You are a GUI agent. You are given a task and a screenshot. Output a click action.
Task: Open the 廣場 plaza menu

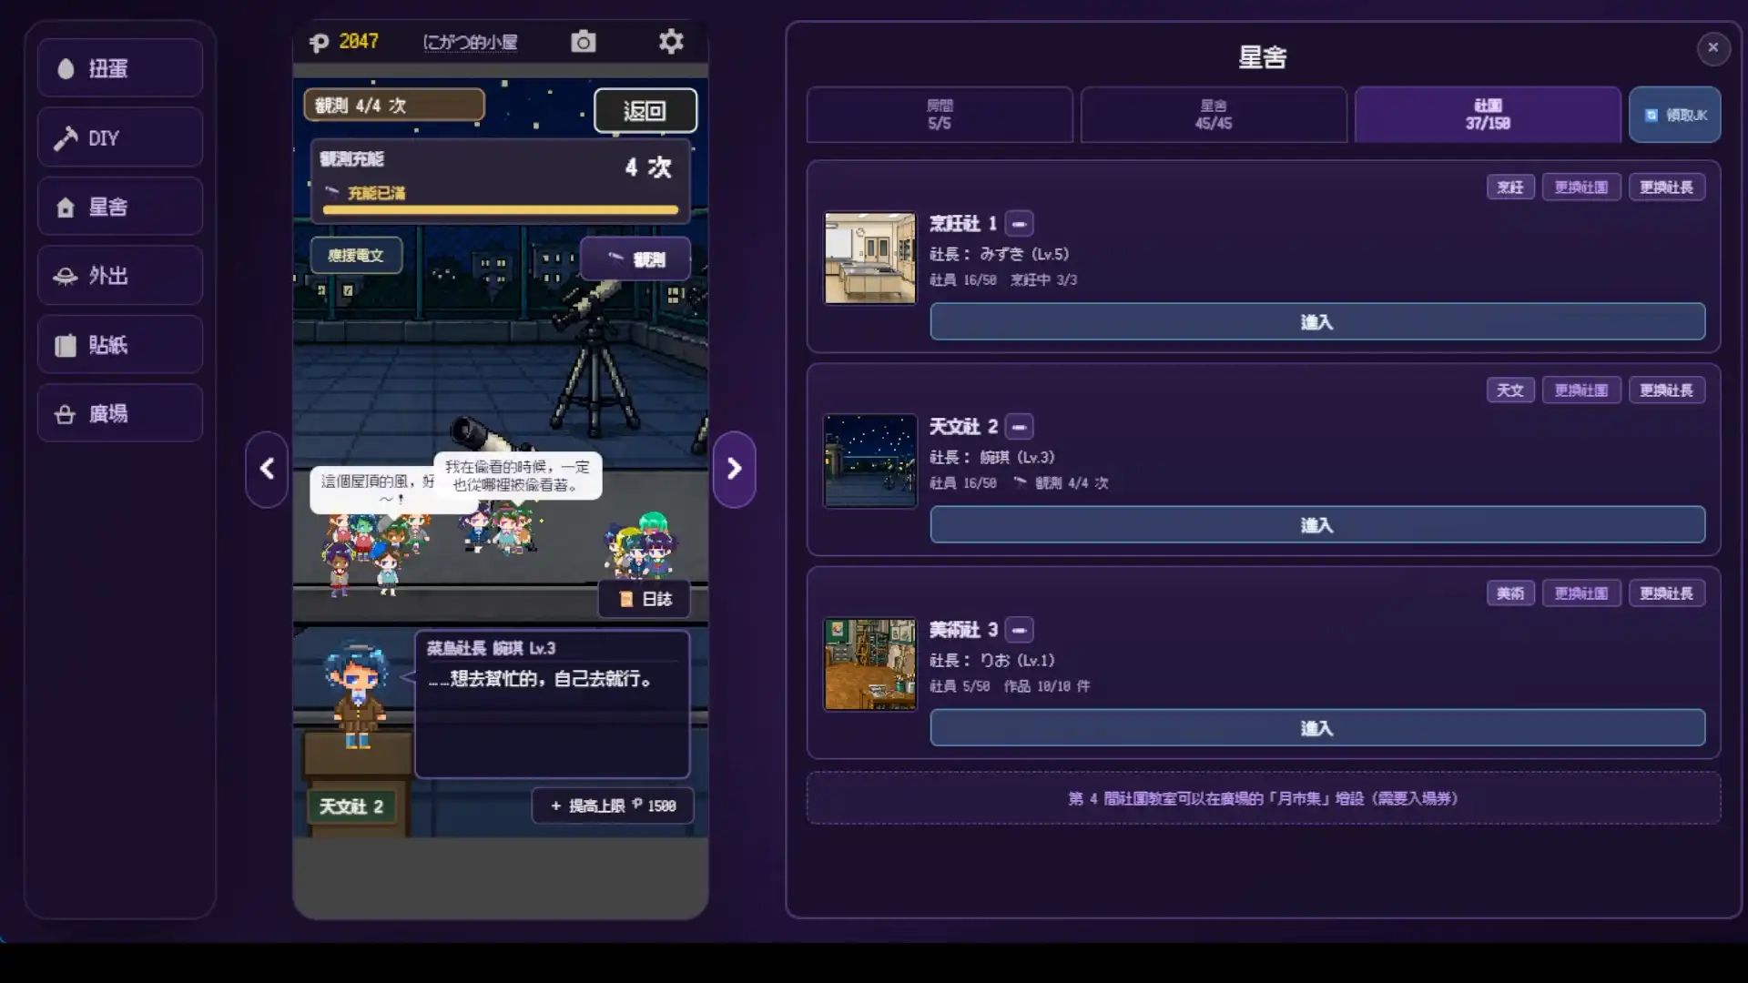click(120, 413)
